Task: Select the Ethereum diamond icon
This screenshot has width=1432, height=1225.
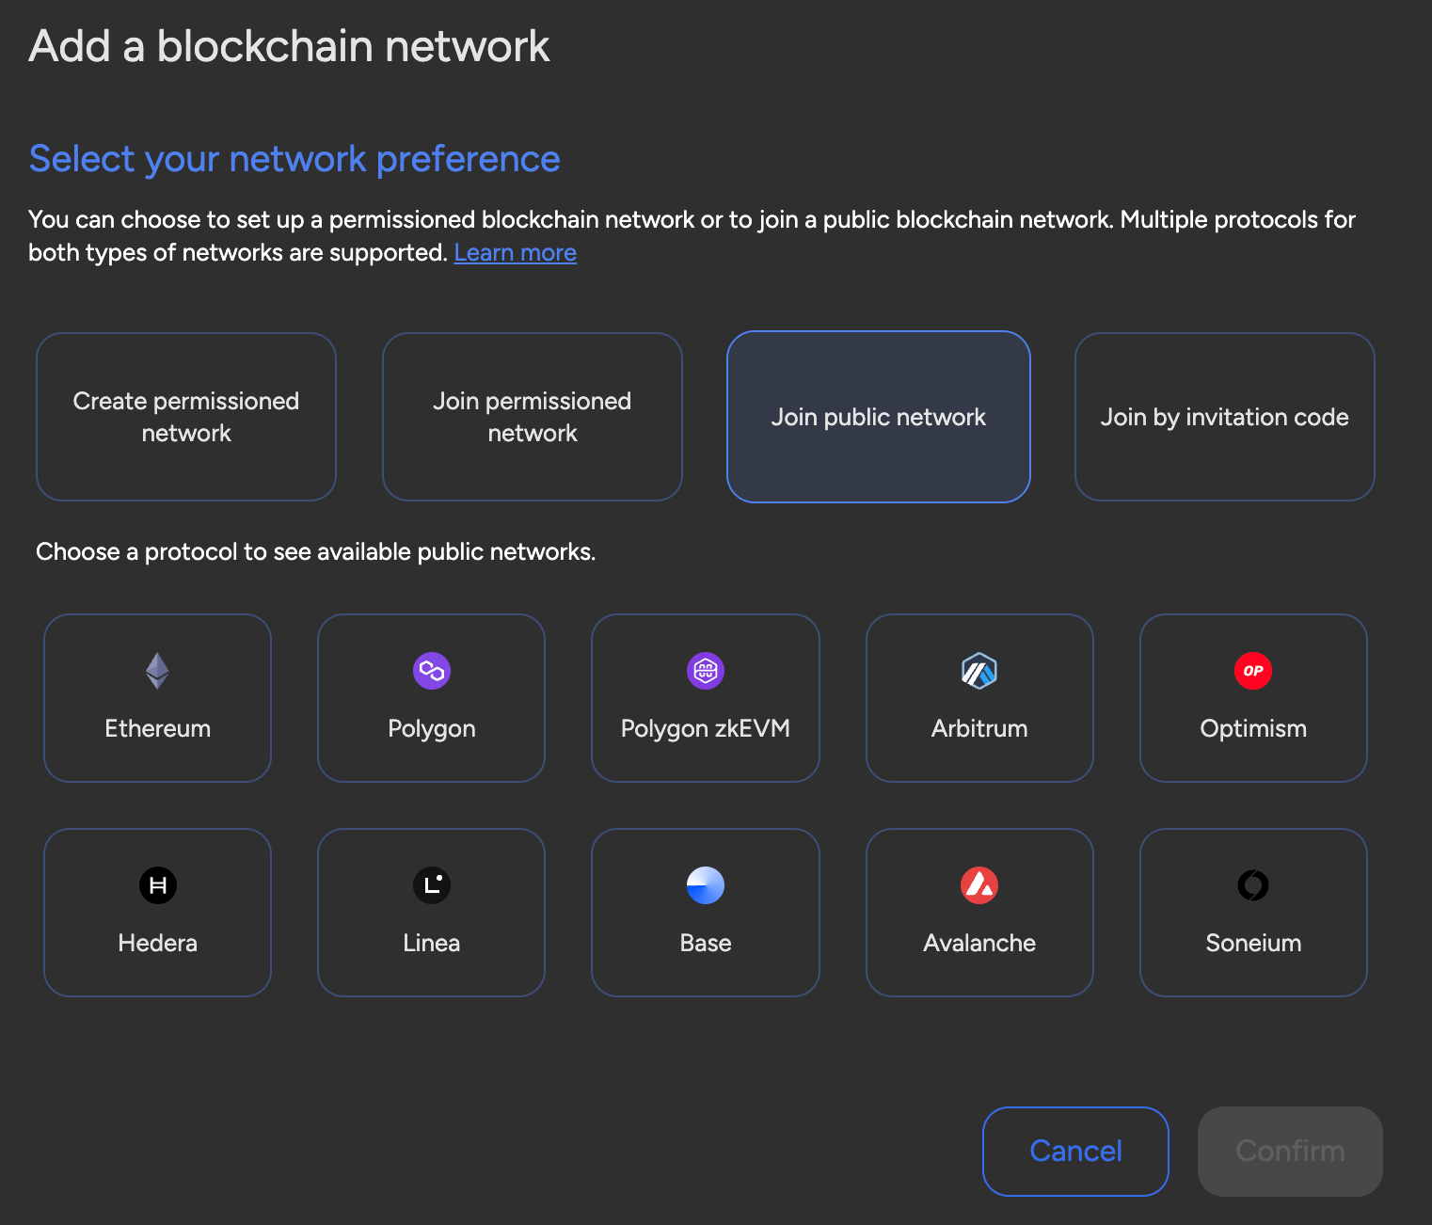Action: tap(157, 671)
